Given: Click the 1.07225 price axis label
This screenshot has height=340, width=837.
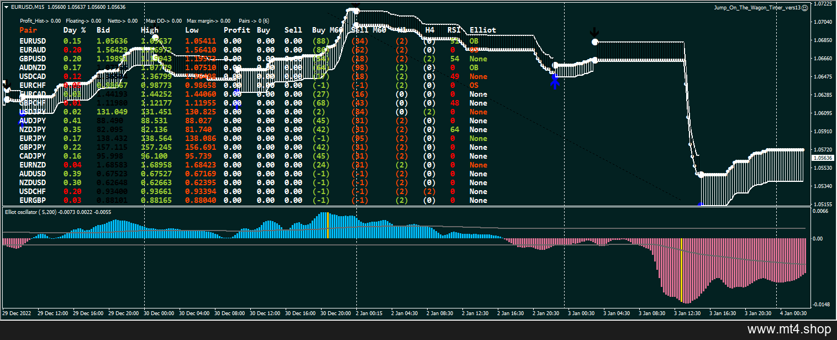Looking at the screenshot, I should pyautogui.click(x=823, y=4).
